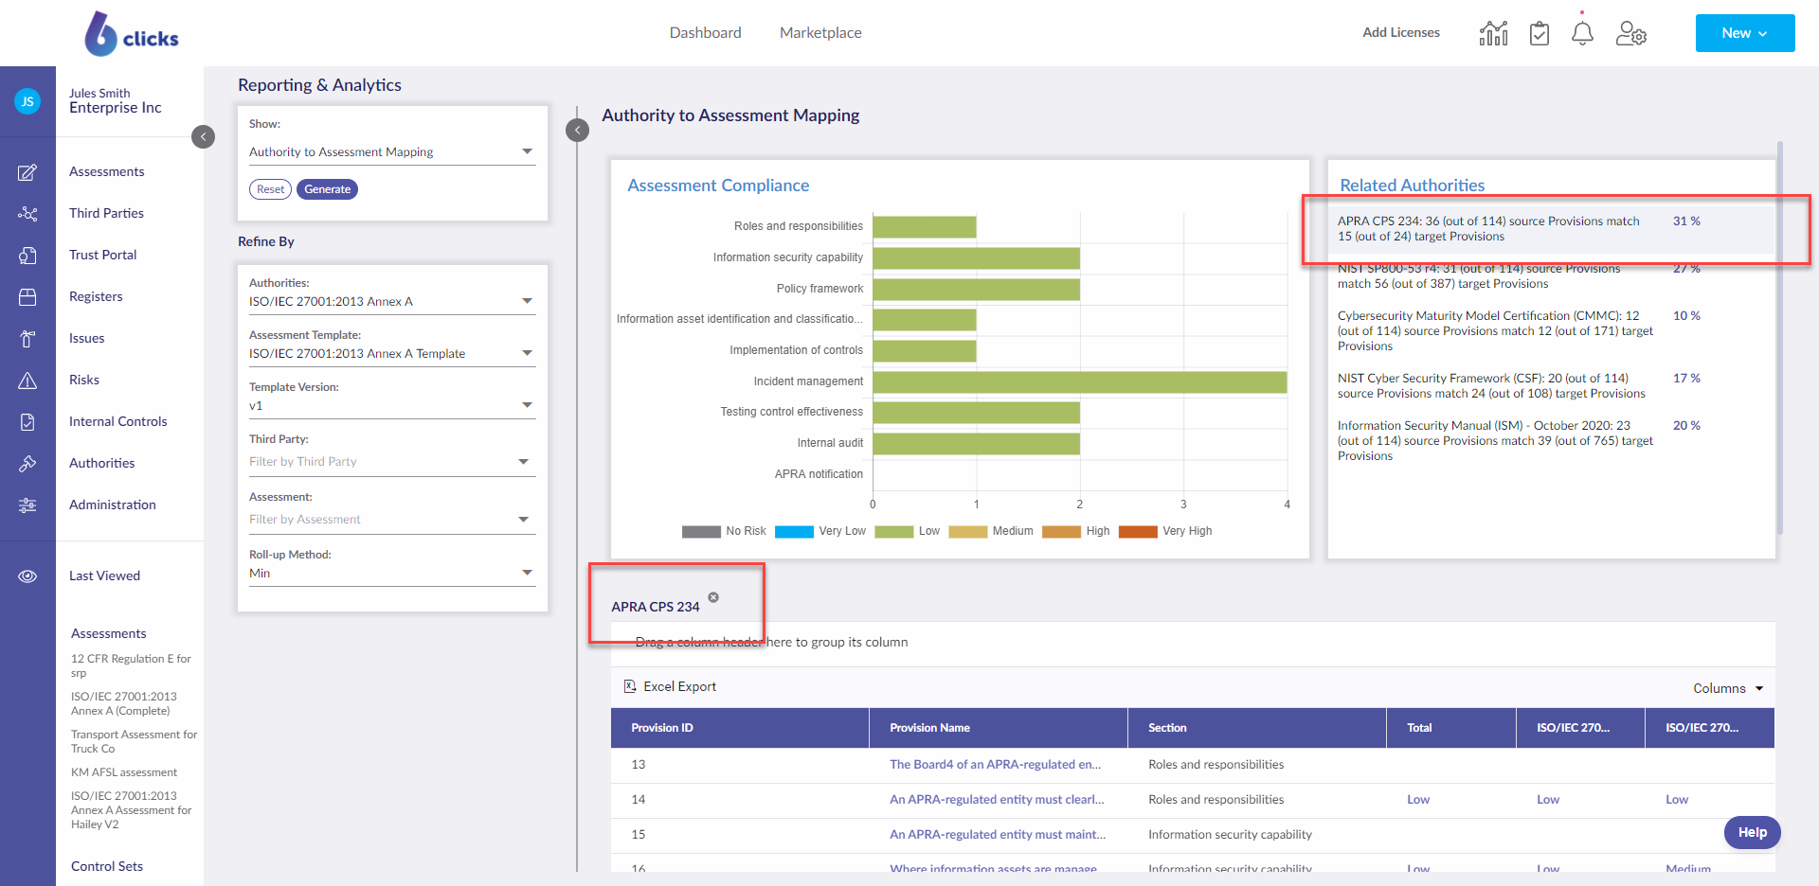Open the Columns dropdown

point(1728,688)
